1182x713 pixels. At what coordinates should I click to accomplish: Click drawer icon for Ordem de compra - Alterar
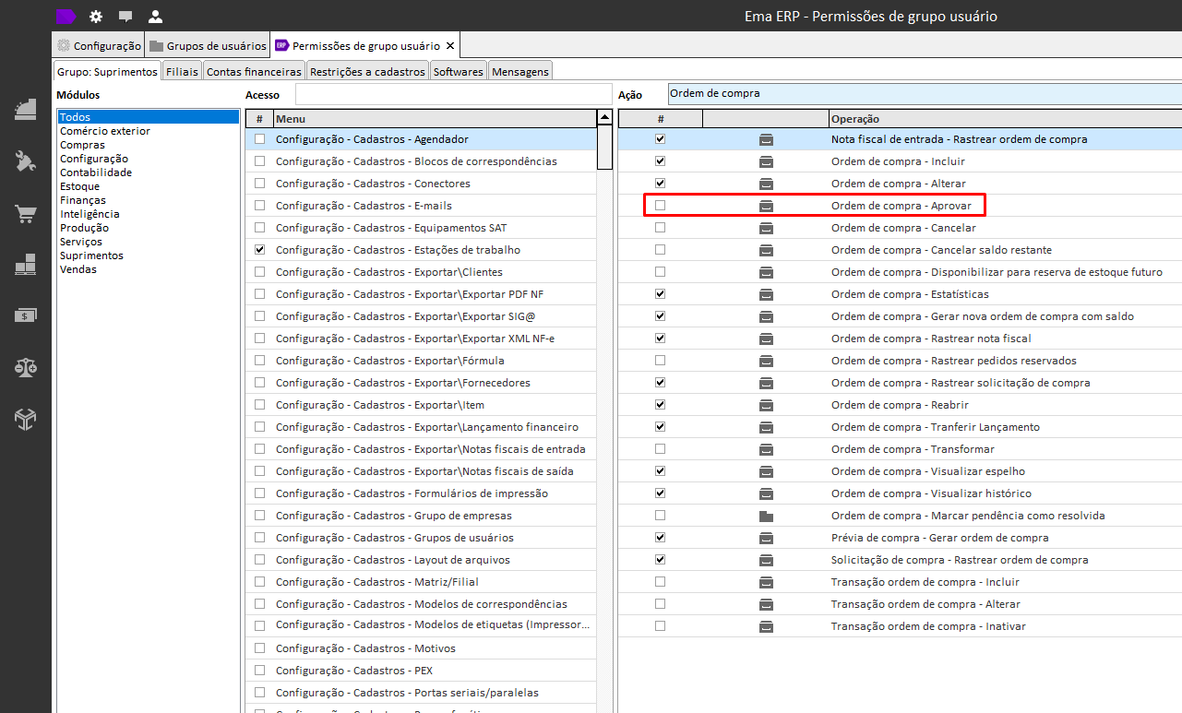(x=766, y=184)
